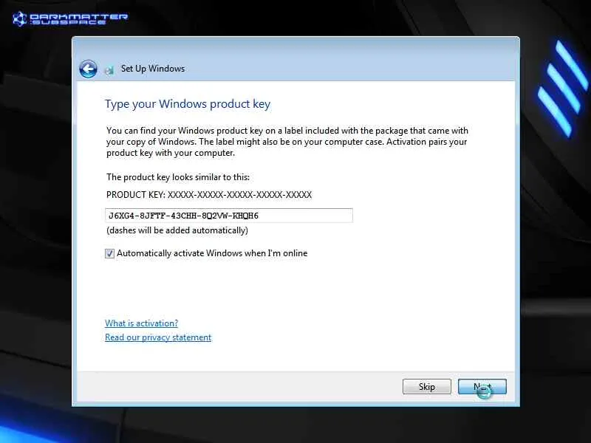Uncheck Automatically activate Windows when I'm online
The height and width of the screenshot is (443, 591).
click(x=109, y=253)
